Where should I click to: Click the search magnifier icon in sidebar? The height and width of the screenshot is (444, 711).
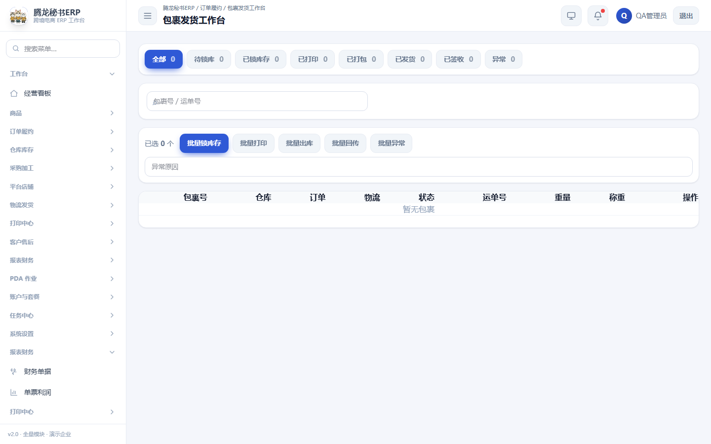pos(16,48)
